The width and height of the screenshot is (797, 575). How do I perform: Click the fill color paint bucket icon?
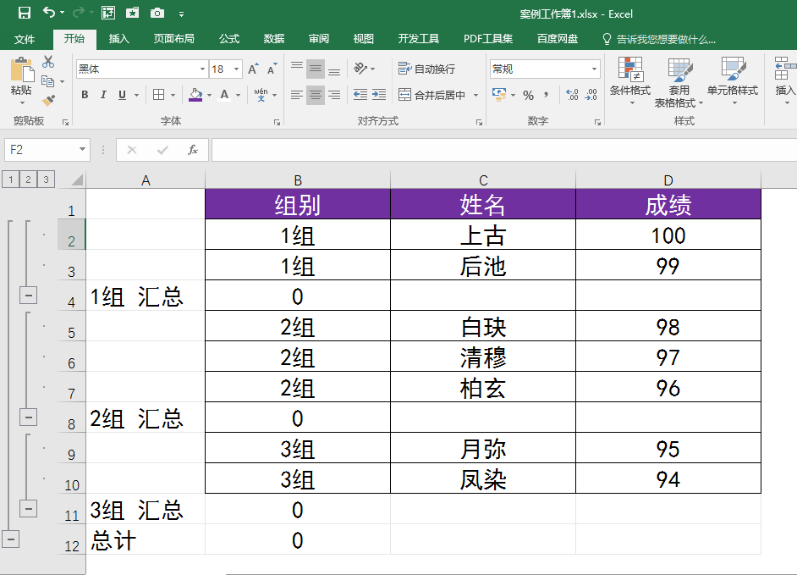point(195,95)
